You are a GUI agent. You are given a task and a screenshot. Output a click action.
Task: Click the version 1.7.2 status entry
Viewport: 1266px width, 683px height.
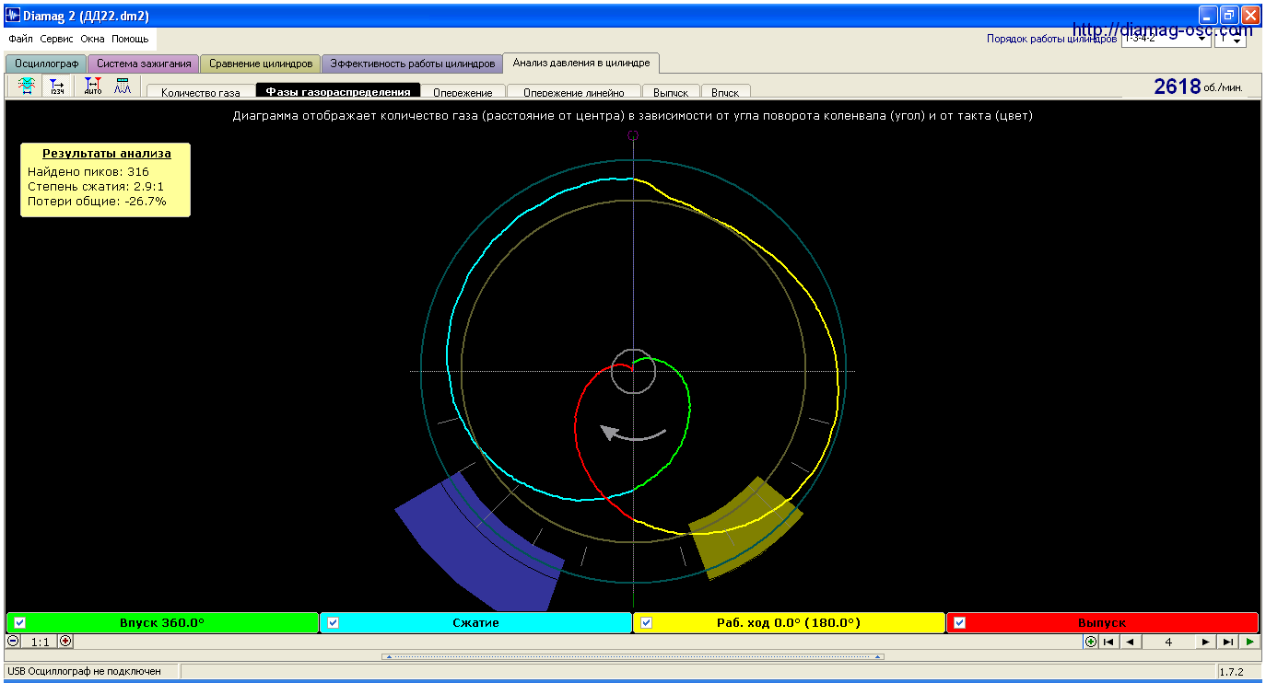point(1232,672)
